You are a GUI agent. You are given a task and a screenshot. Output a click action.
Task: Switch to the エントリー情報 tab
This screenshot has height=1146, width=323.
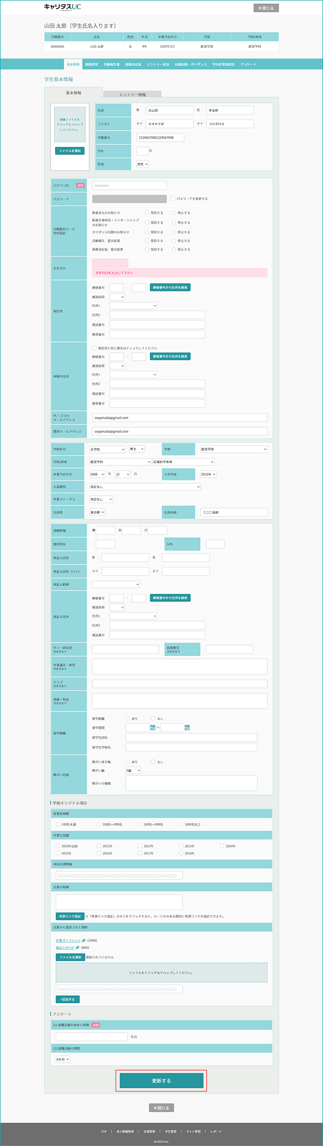coord(132,94)
